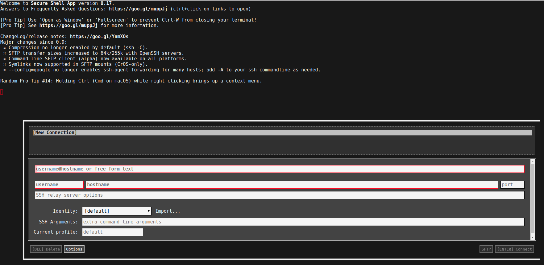The height and width of the screenshot is (265, 544).
Task: Click the connection form's vertical scrollbar thumb
Action: point(533,198)
